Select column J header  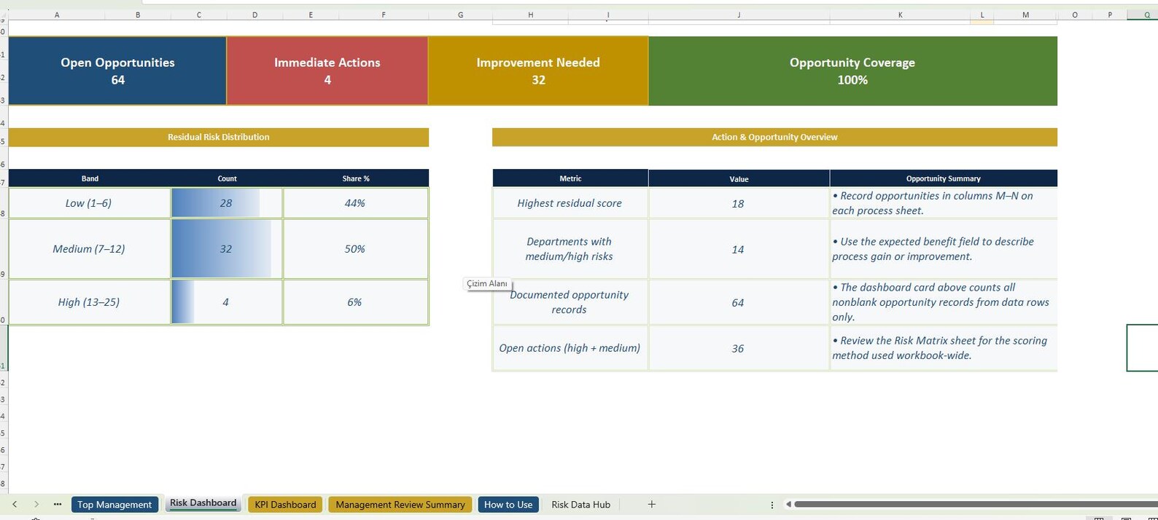click(739, 15)
